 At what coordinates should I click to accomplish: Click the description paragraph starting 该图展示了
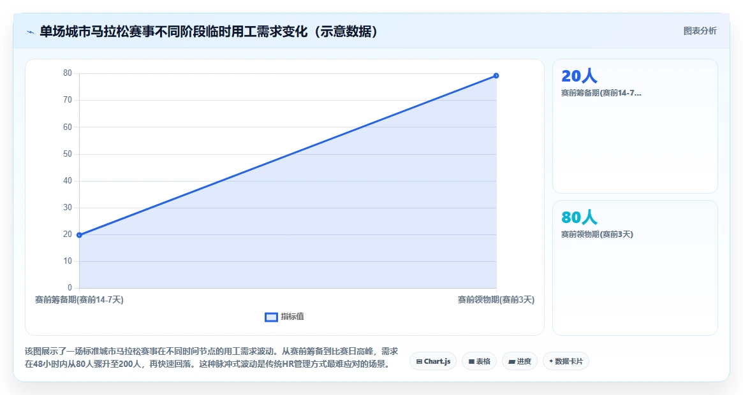(x=211, y=357)
